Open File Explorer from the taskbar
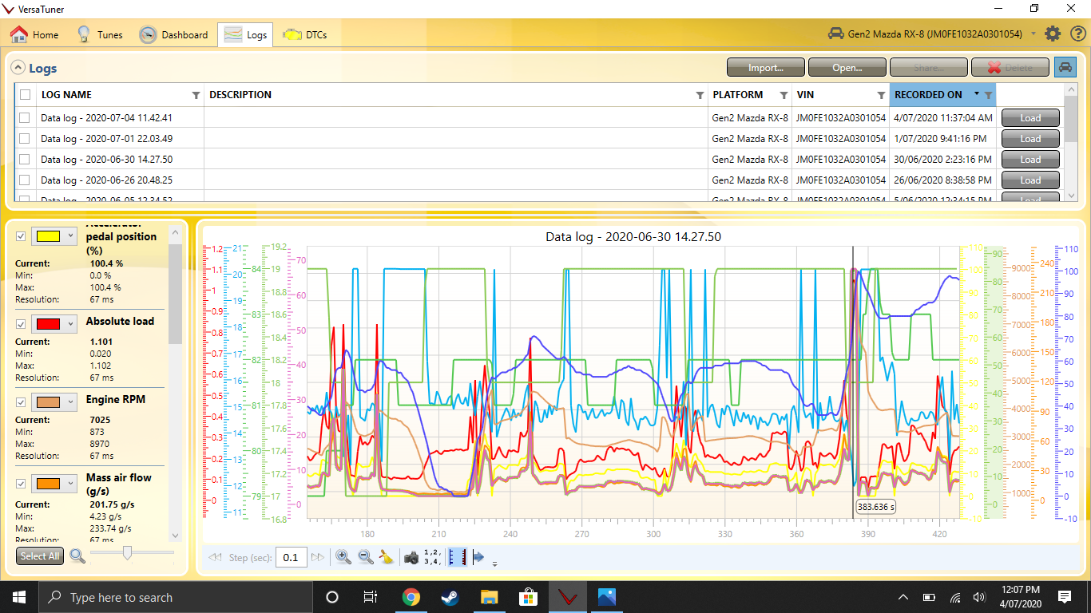 click(x=490, y=597)
